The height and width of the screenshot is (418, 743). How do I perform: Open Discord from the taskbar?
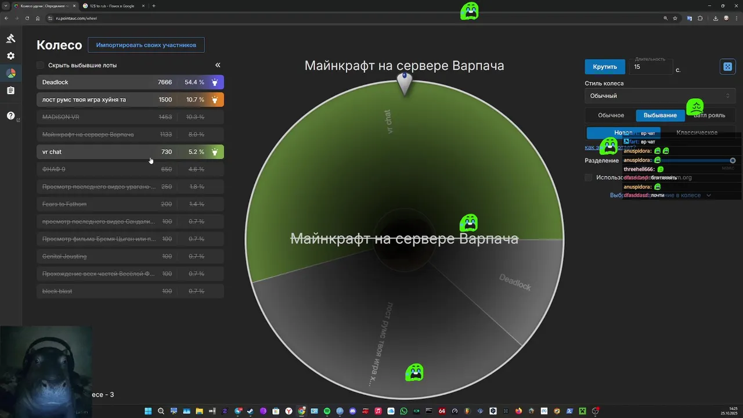pyautogui.click(x=352, y=411)
